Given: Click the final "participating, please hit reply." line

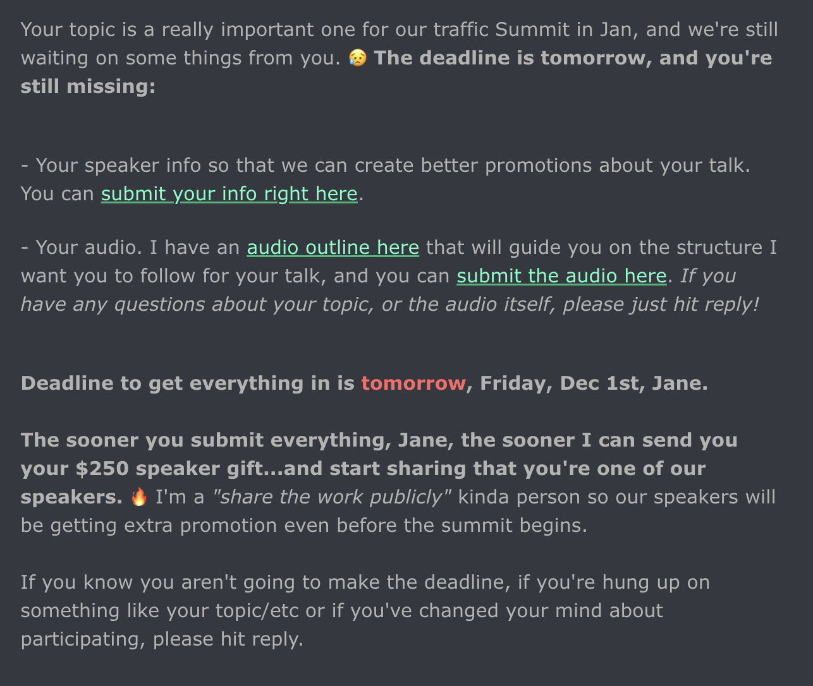Looking at the screenshot, I should 162,639.
